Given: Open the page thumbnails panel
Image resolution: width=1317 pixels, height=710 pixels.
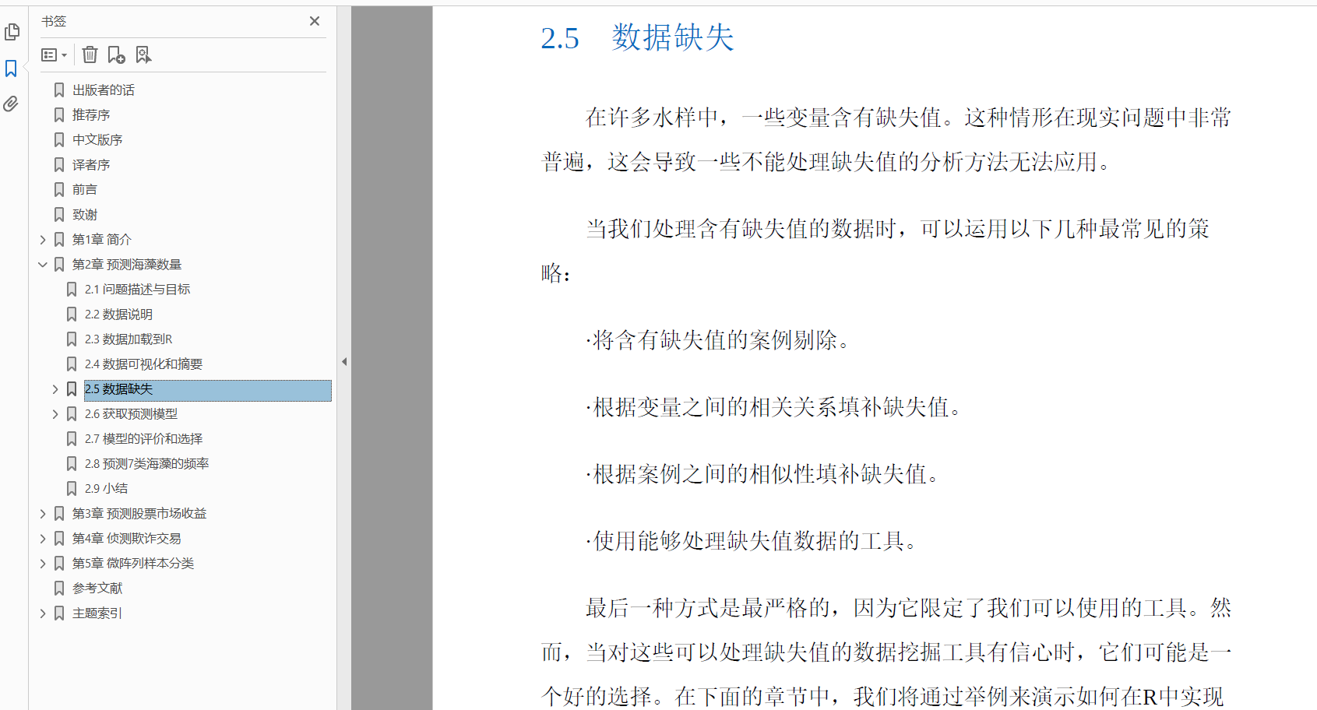Looking at the screenshot, I should 12,32.
